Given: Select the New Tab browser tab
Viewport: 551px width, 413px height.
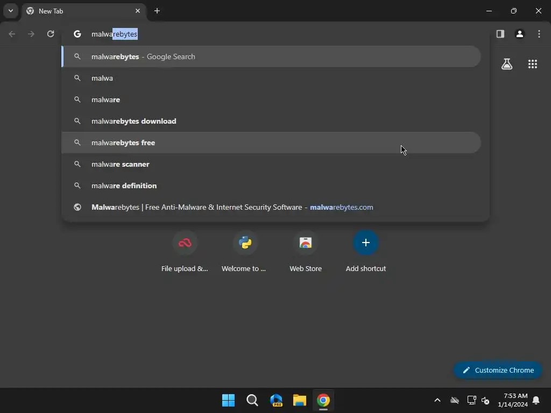Looking at the screenshot, I should pyautogui.click(x=83, y=11).
